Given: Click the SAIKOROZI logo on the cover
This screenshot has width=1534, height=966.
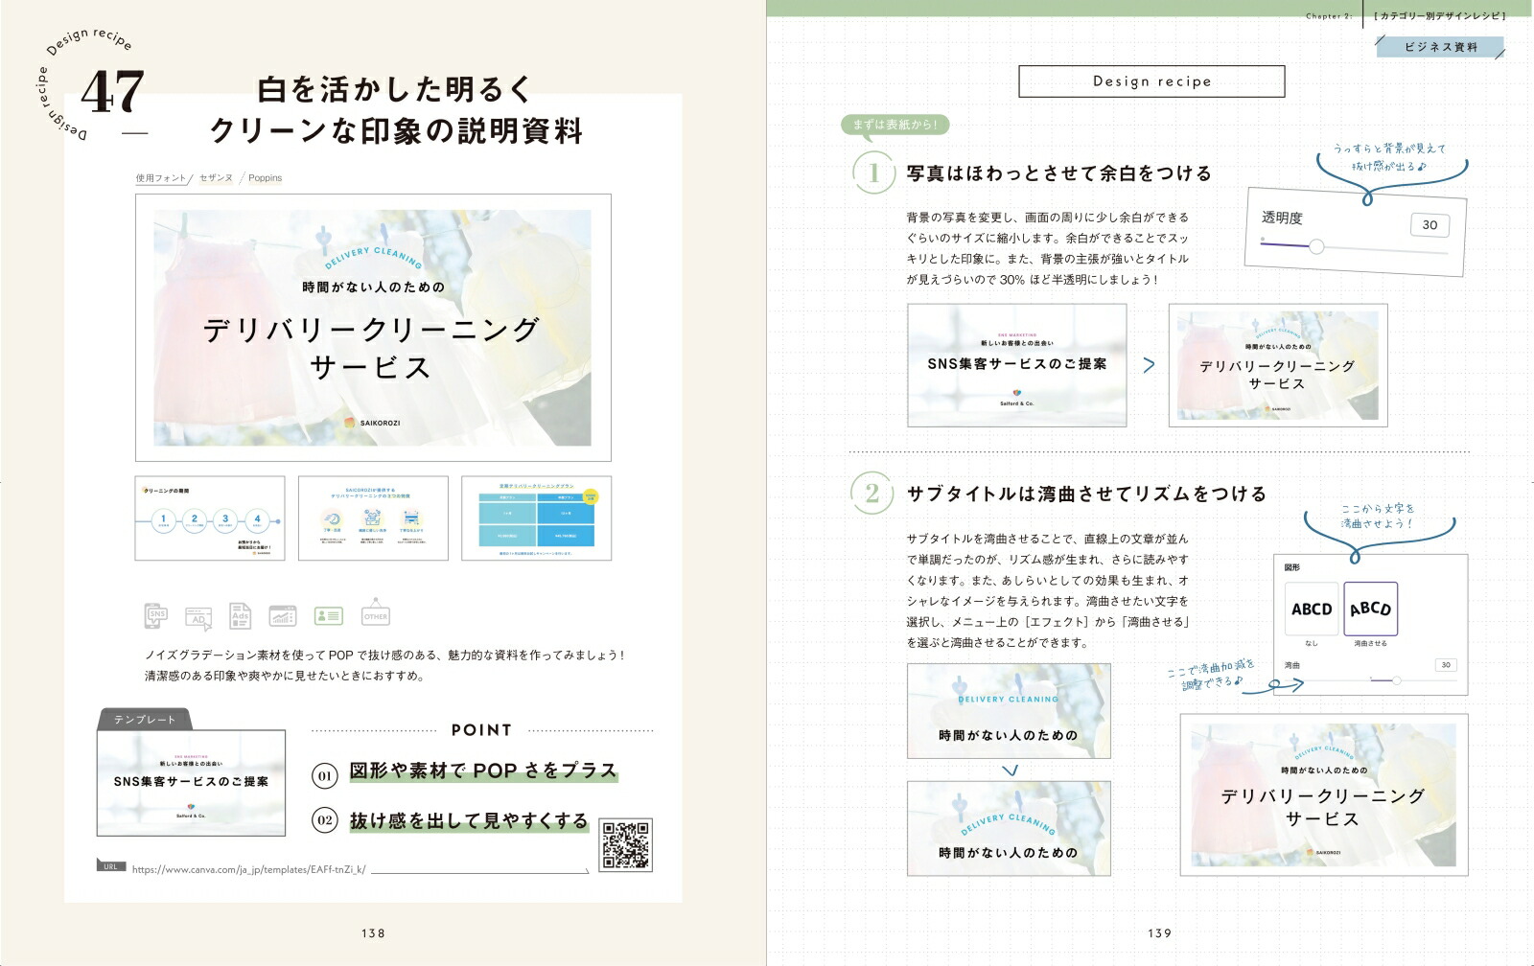Looking at the screenshot, I should click(x=374, y=422).
